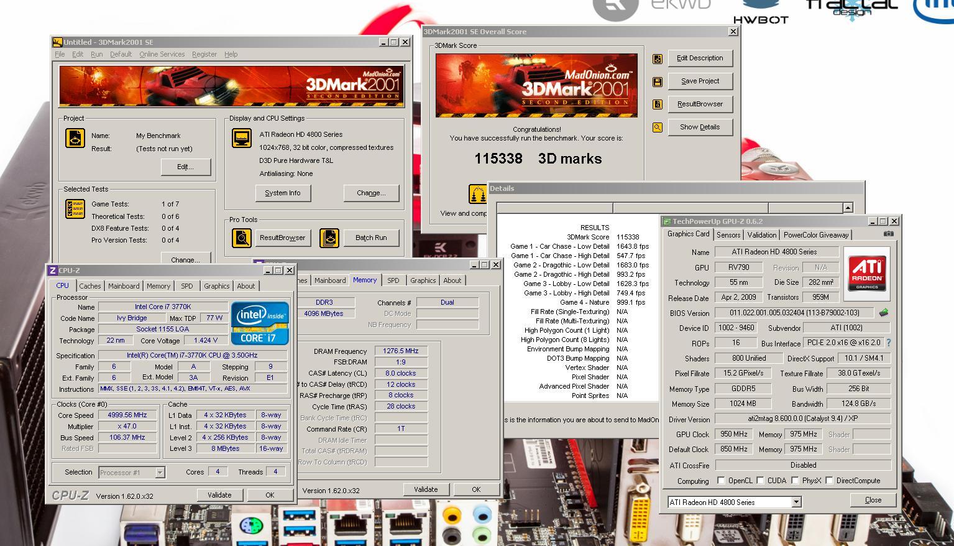Click the DRAM Frequency 1276.5 MHz value
Screen dimensions: 954x546
pos(401,351)
